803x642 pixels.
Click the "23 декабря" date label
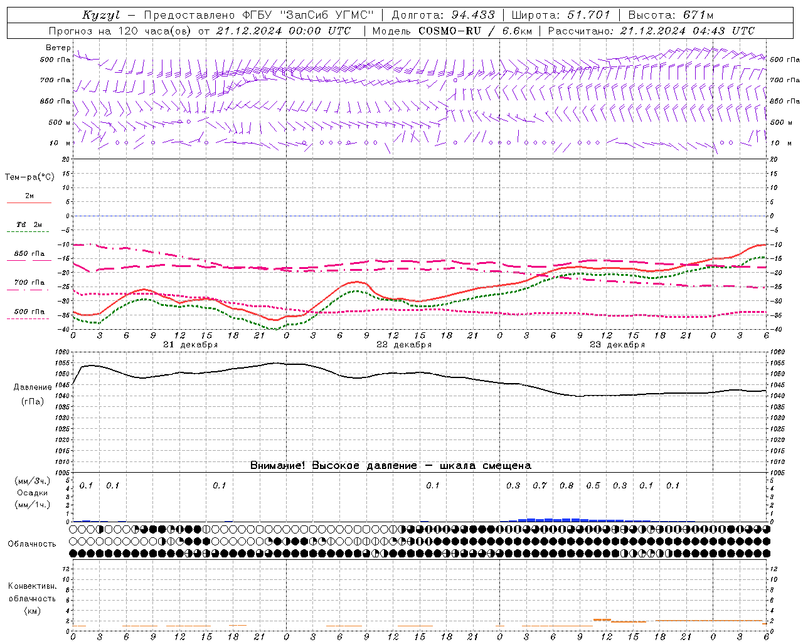pos(617,345)
